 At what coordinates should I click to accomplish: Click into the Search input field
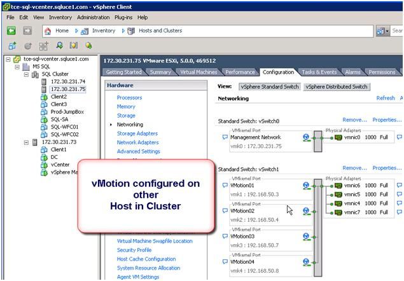pyautogui.click(x=397, y=31)
